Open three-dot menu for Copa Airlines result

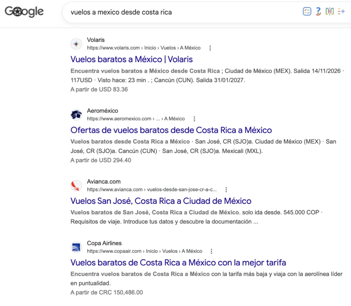(x=211, y=251)
